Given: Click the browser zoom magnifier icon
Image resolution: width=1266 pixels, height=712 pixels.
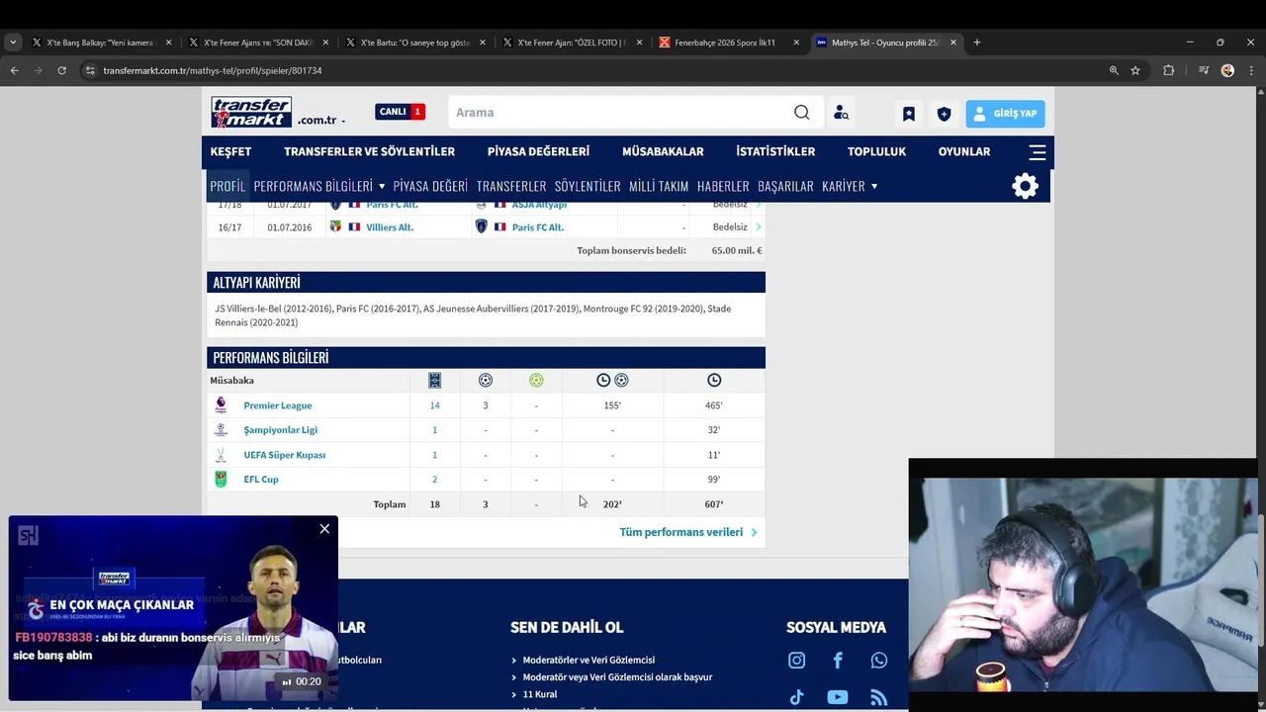Looking at the screenshot, I should (x=1114, y=70).
